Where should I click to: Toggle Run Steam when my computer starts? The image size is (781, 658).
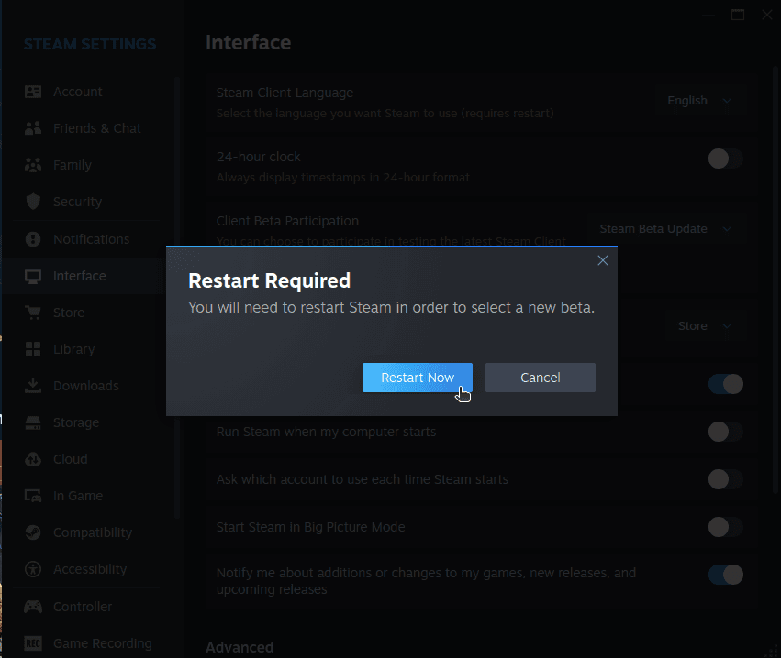coord(726,432)
